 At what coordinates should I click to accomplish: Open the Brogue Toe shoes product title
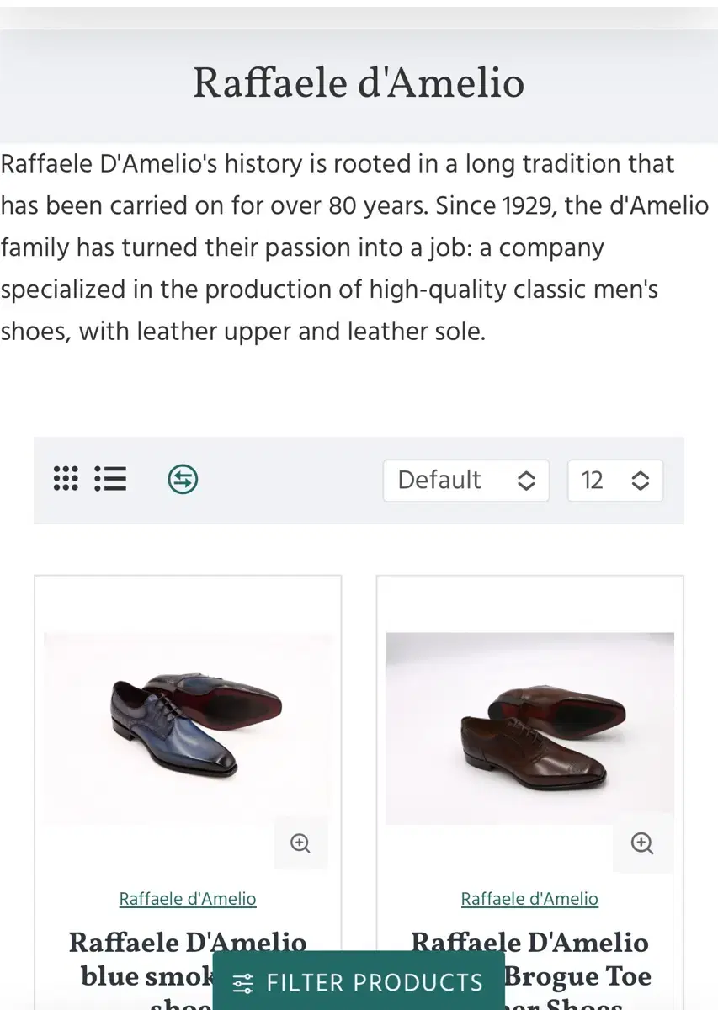click(x=529, y=968)
